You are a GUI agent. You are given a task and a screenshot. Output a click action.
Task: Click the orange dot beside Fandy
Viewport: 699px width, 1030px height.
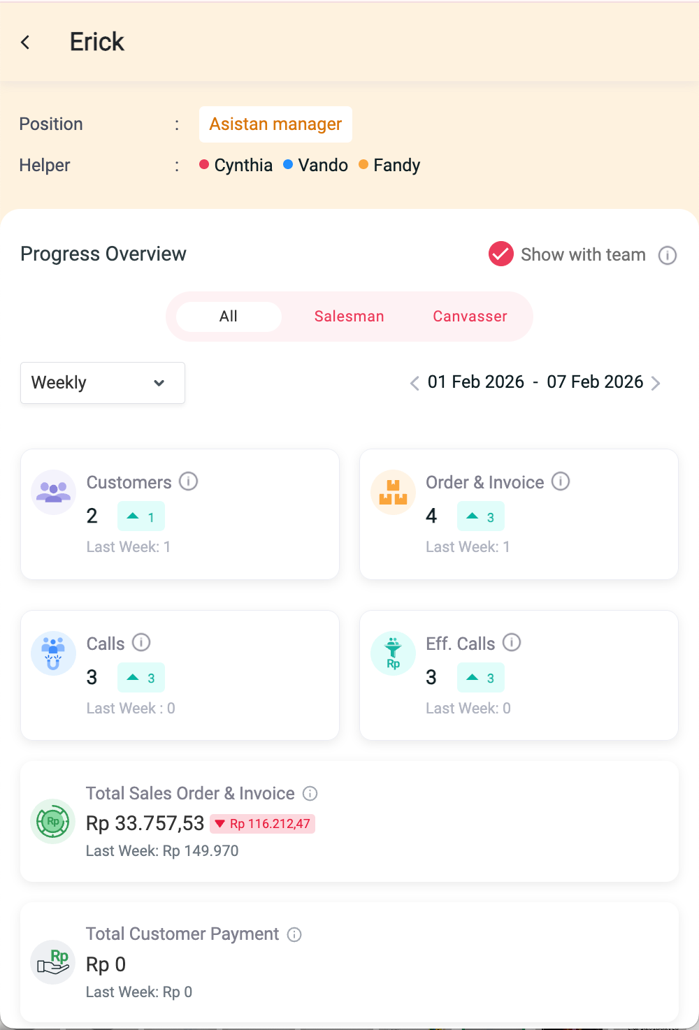pos(363,165)
